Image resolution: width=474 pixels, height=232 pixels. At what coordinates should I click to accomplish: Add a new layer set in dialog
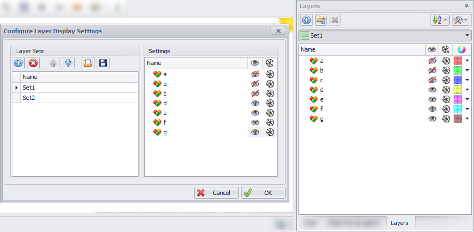coord(18,63)
